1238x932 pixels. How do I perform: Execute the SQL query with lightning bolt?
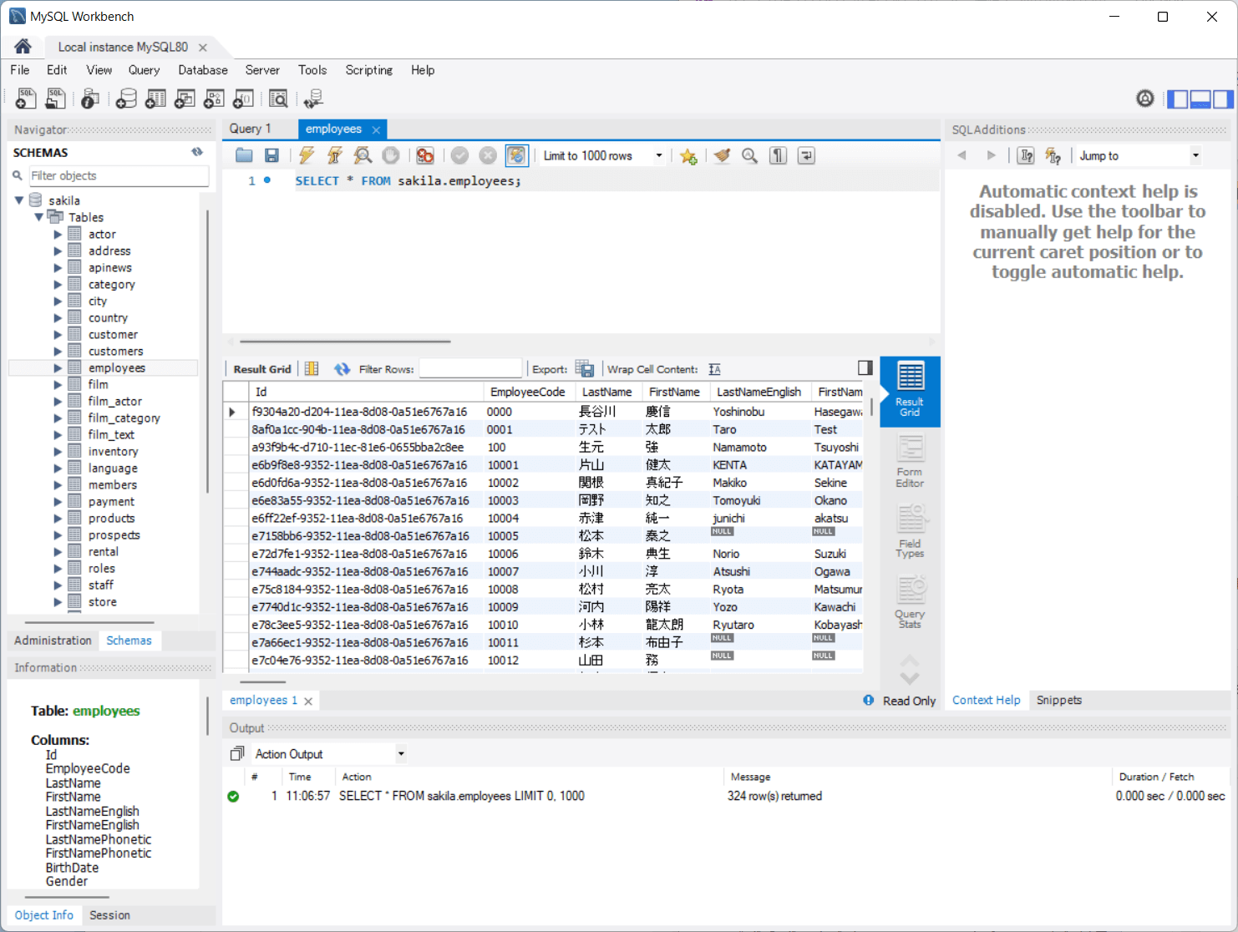(x=307, y=155)
